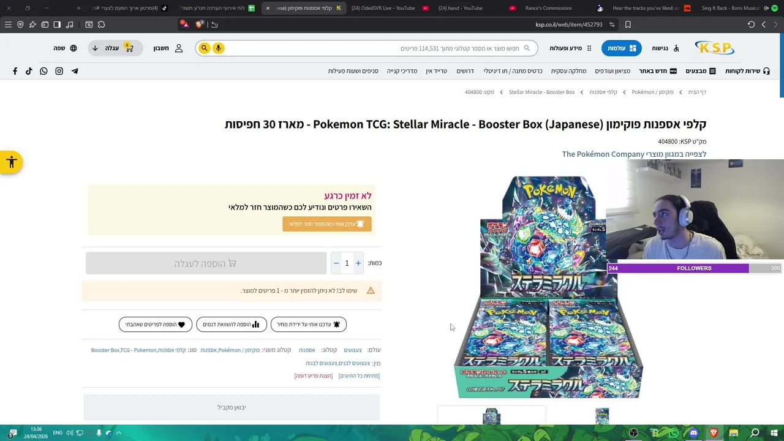Screen dimensions: 784x441
Task: Open the סניפים ושעות פעילות menu item
Action: pos(353,71)
